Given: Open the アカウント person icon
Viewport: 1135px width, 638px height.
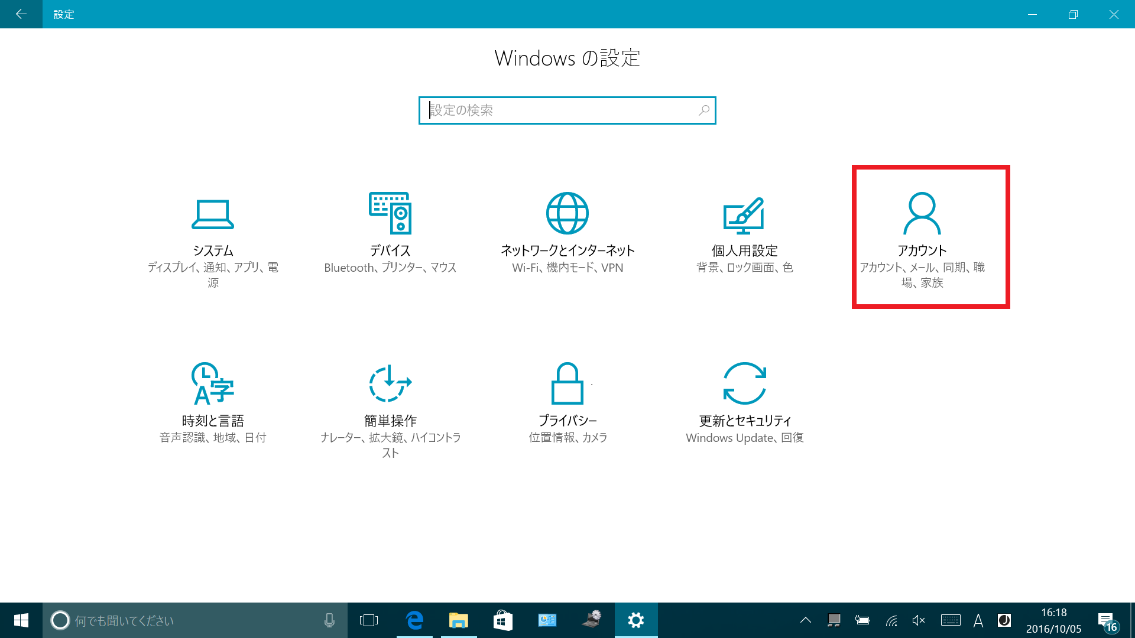Looking at the screenshot, I should tap(922, 213).
